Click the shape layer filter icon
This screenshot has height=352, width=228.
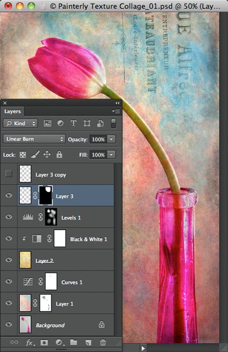click(x=87, y=123)
